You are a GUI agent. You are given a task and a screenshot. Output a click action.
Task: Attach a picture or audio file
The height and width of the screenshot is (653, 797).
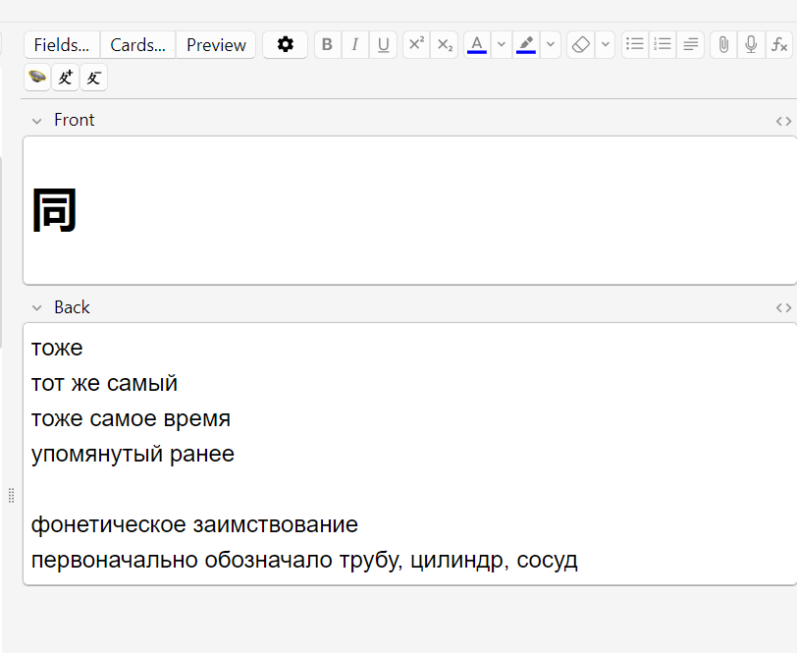723,45
